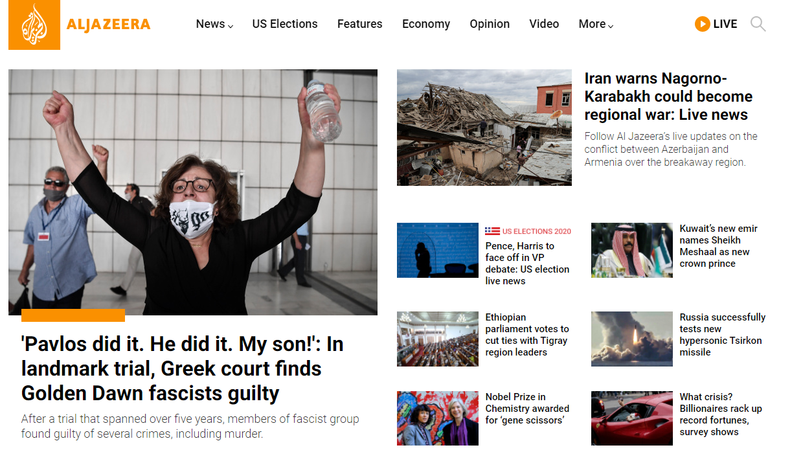Screen dimensions: 803x452
Task: Open Nobel Prize in Chemistry article
Action: click(x=527, y=409)
